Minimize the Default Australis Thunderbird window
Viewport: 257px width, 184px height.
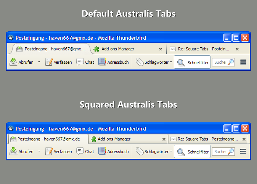pyautogui.click(x=227, y=38)
